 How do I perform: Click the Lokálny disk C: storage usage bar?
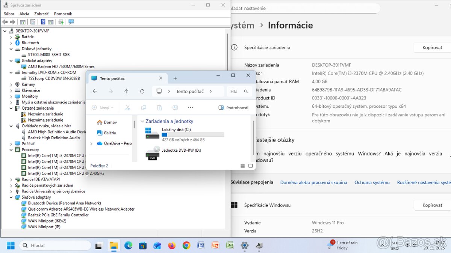click(192, 135)
